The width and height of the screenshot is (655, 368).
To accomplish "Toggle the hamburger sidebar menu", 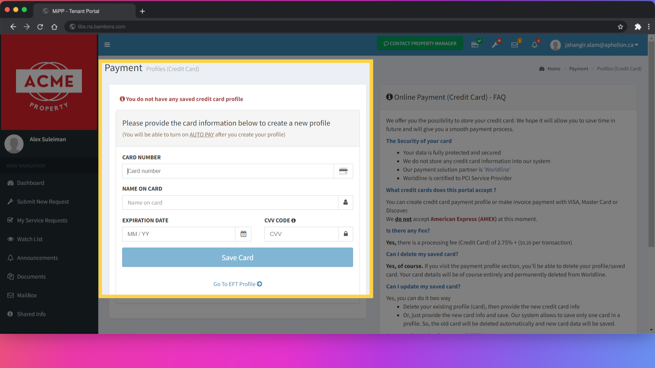I will pos(107,45).
